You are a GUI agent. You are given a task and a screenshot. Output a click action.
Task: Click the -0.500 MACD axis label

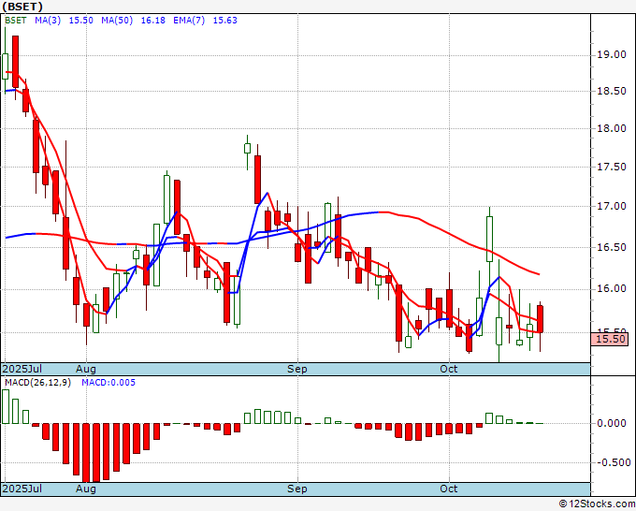(612, 462)
